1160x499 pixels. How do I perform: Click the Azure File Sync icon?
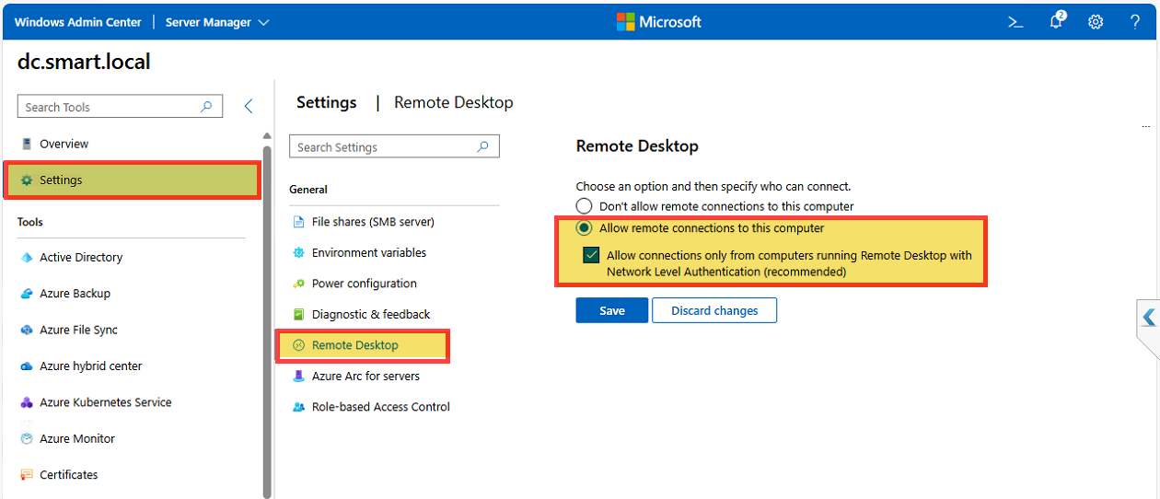(x=27, y=330)
